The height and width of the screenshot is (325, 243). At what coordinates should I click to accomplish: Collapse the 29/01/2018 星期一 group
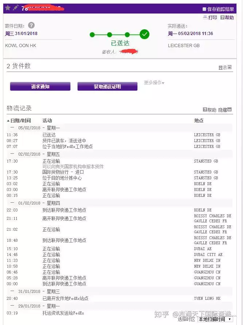[x=12, y=306]
